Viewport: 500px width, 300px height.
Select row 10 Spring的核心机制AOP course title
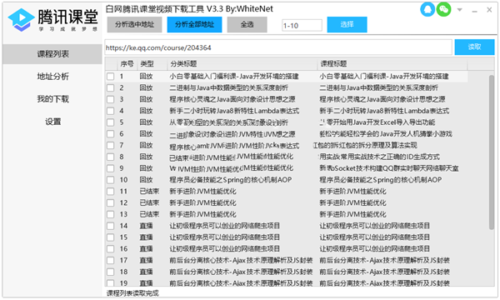[x=381, y=180]
